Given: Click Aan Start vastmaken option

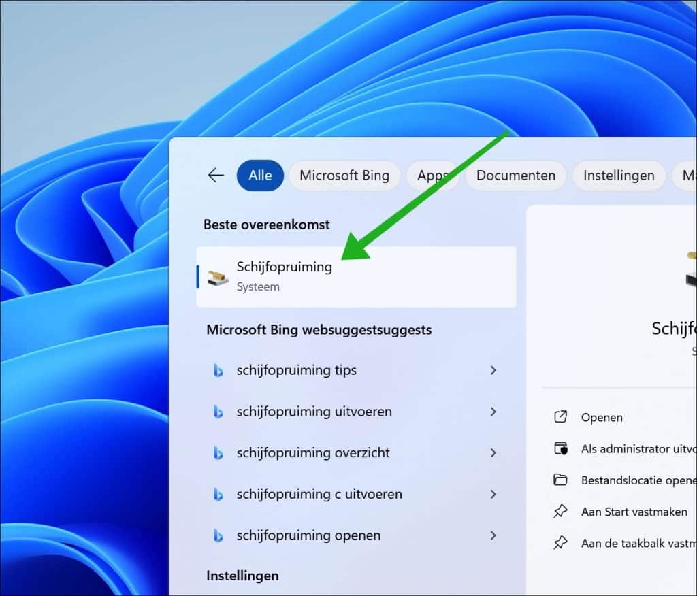Looking at the screenshot, I should [634, 512].
